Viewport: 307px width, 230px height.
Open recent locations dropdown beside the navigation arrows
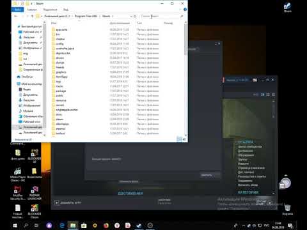28,16
